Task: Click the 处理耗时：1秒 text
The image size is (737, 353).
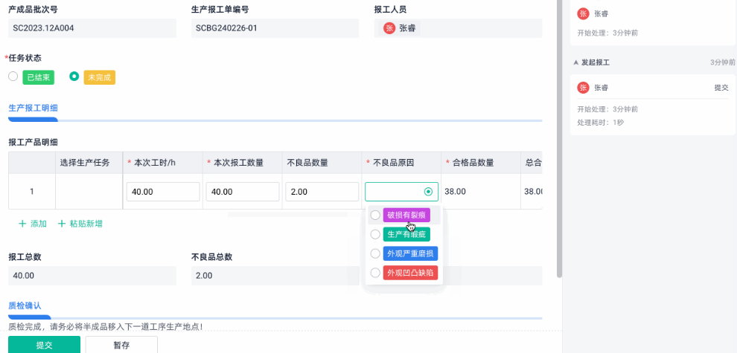Action: [601, 123]
